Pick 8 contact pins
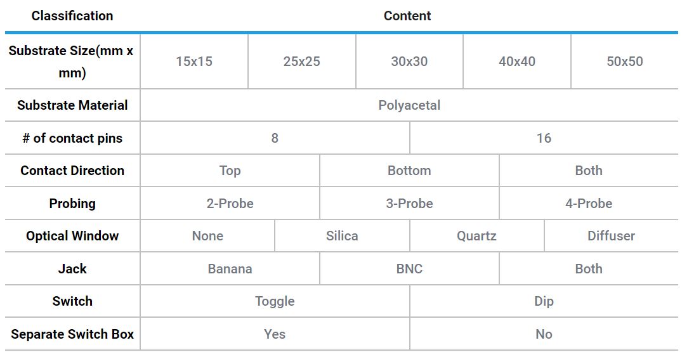The image size is (682, 352). tap(275, 138)
